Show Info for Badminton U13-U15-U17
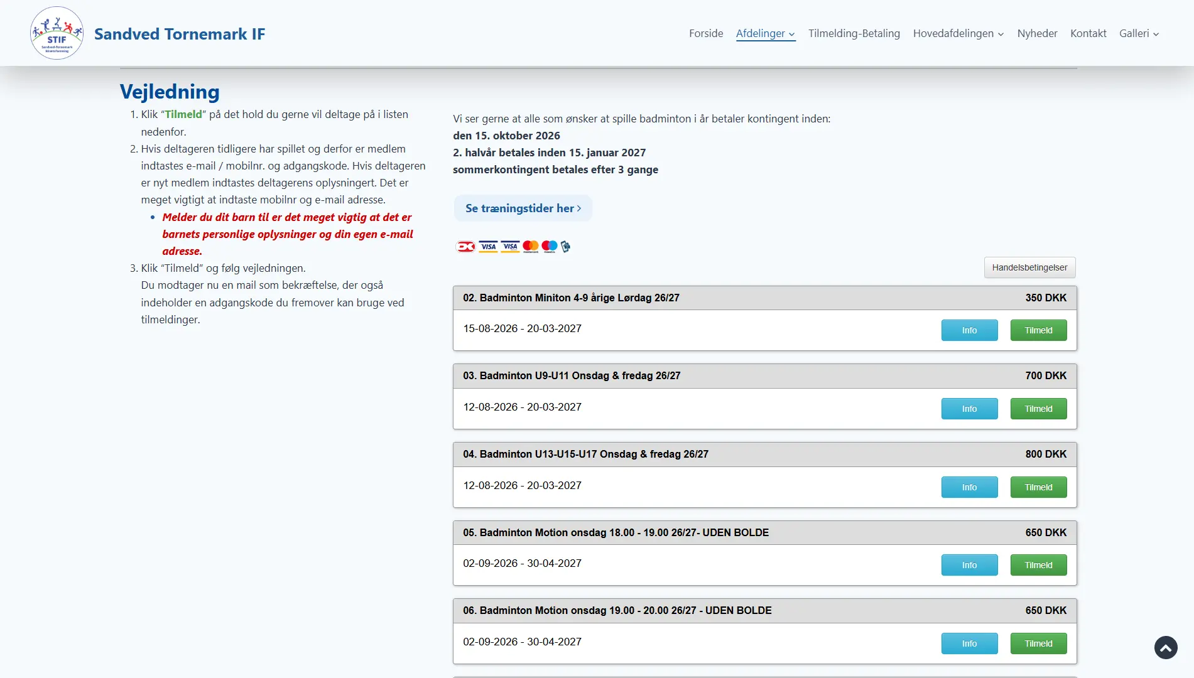The width and height of the screenshot is (1194, 678). point(969,487)
